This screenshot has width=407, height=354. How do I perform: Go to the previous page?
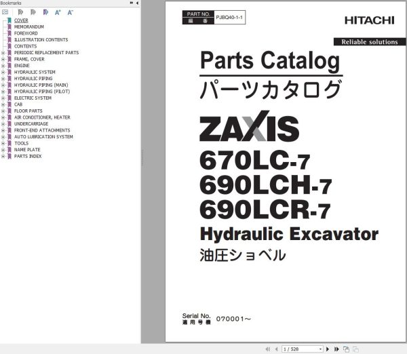point(277,349)
